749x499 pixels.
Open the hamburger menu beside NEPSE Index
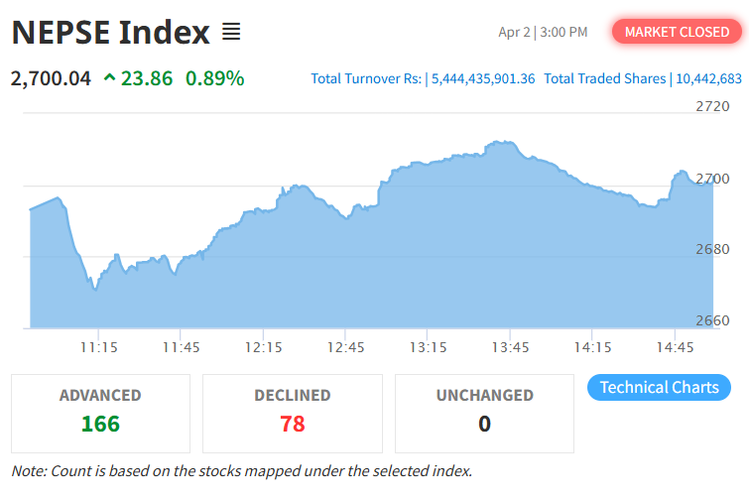231,33
